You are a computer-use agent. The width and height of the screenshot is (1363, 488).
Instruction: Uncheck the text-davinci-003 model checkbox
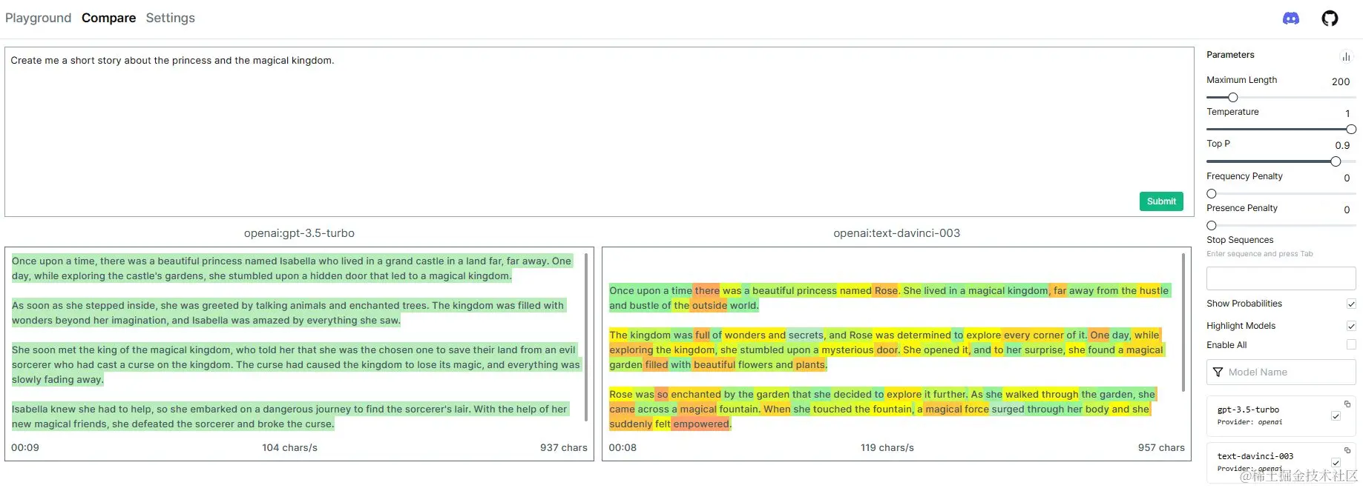tap(1336, 463)
